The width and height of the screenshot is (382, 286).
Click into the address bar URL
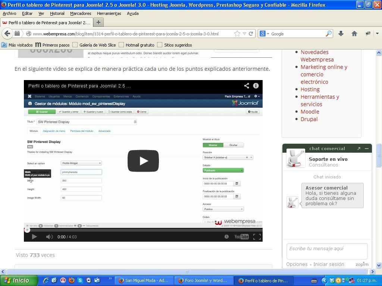pyautogui.click(x=125, y=34)
